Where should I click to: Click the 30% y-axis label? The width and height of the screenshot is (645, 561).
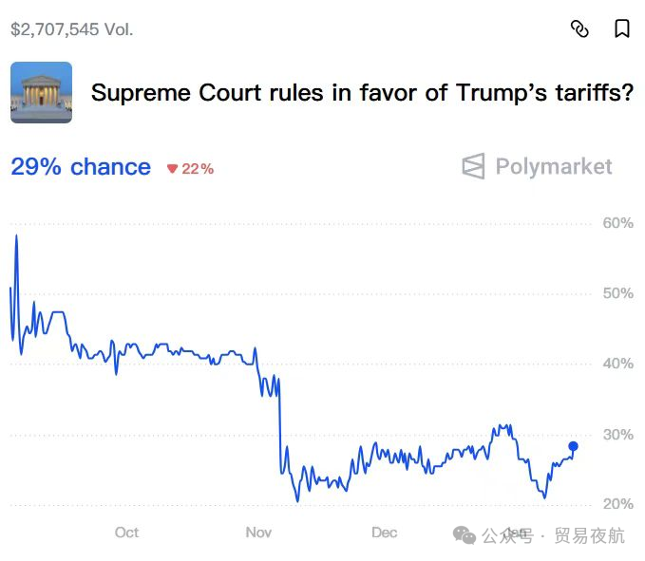[x=617, y=435]
